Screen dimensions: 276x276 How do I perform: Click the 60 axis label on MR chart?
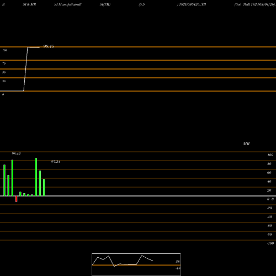tap(269, 173)
